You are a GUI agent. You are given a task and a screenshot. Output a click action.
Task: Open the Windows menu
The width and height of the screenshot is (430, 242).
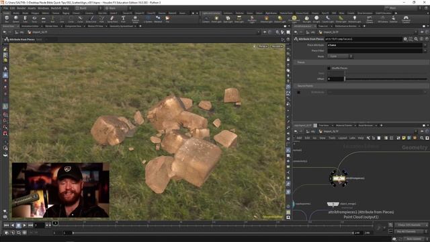43,8
